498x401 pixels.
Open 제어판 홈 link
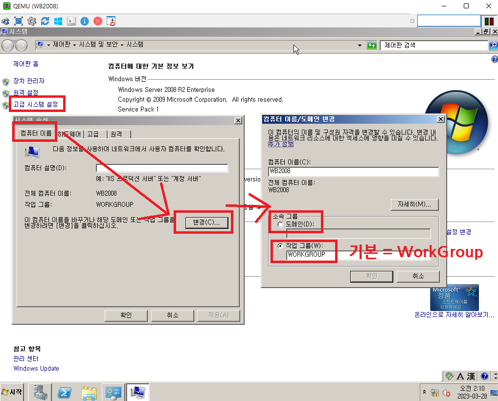(26, 64)
